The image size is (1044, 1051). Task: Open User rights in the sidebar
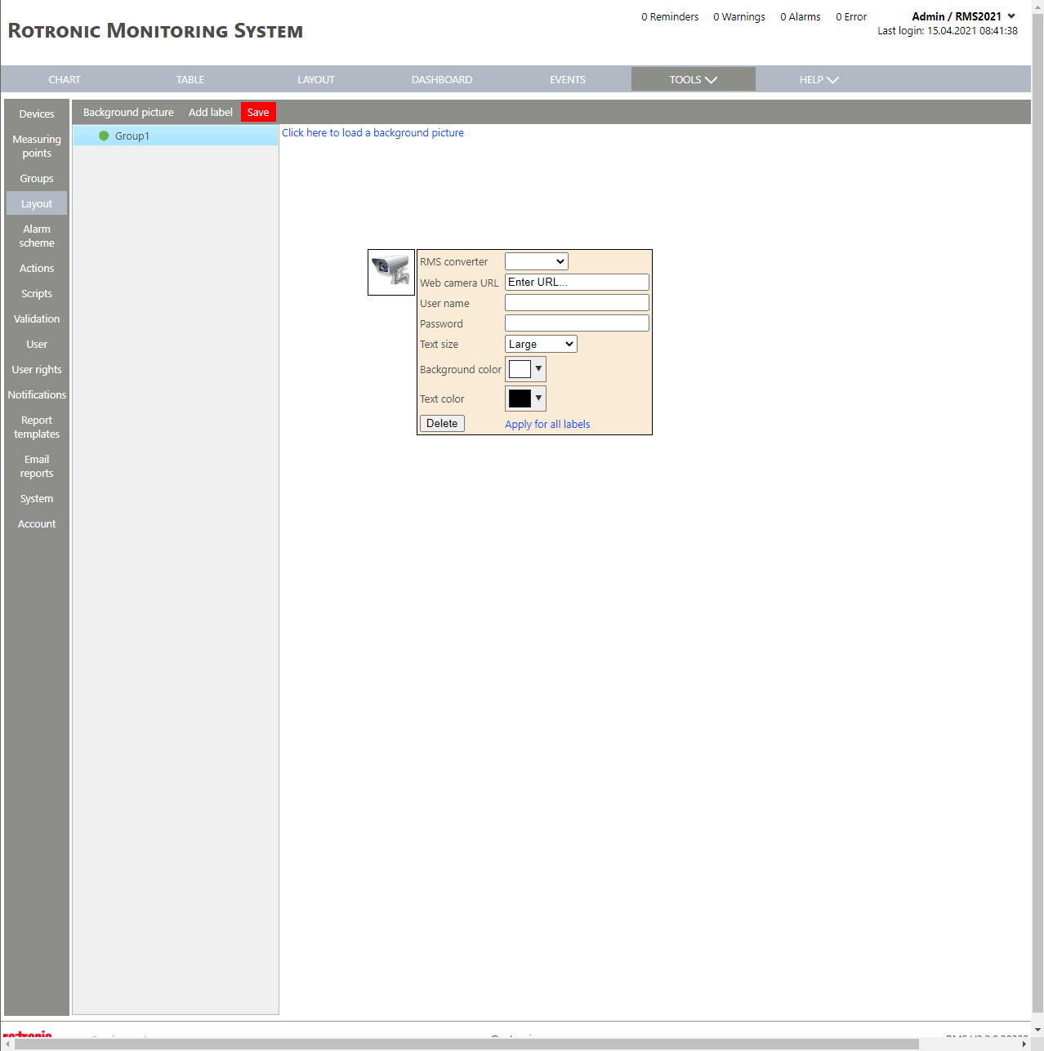pyautogui.click(x=37, y=369)
